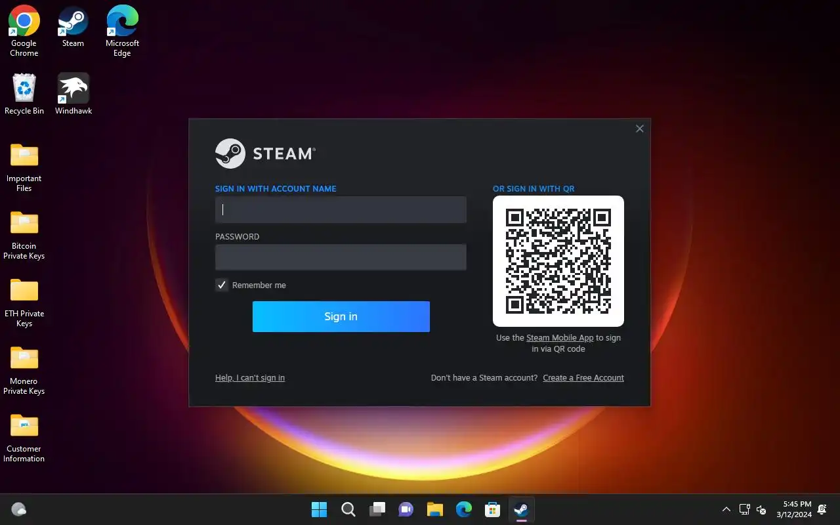Image resolution: width=840 pixels, height=525 pixels.
Task: Open Microsoft Store from the taskbar
Action: coord(493,509)
